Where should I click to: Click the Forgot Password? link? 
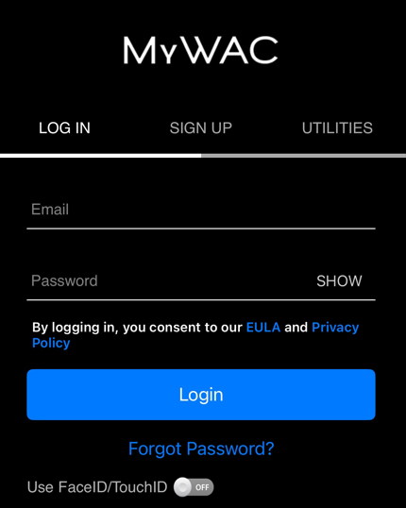coord(201,449)
